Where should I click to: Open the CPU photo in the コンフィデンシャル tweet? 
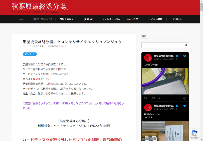tap(165, 81)
